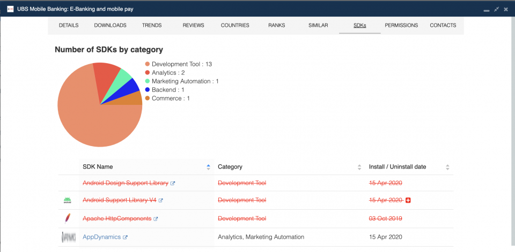Viewport: 515px width, 252px height.
Task: Open the DETAILS tab
Action: [69, 25]
